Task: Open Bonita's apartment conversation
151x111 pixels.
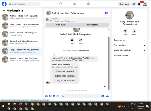Action: coord(21,34)
